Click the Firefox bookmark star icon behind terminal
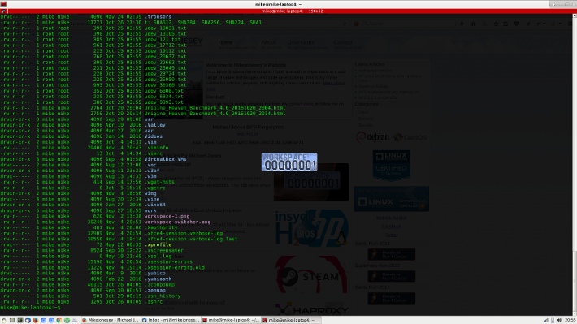The image size is (577, 324). pos(496,24)
